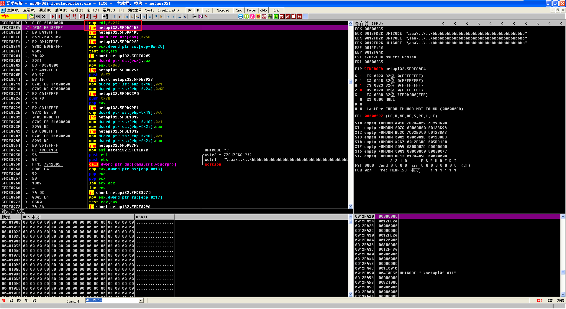
Task: Close the debugged program with X icon
Action: pyautogui.click(x=44, y=16)
